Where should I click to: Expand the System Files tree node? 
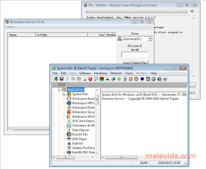(x=64, y=94)
